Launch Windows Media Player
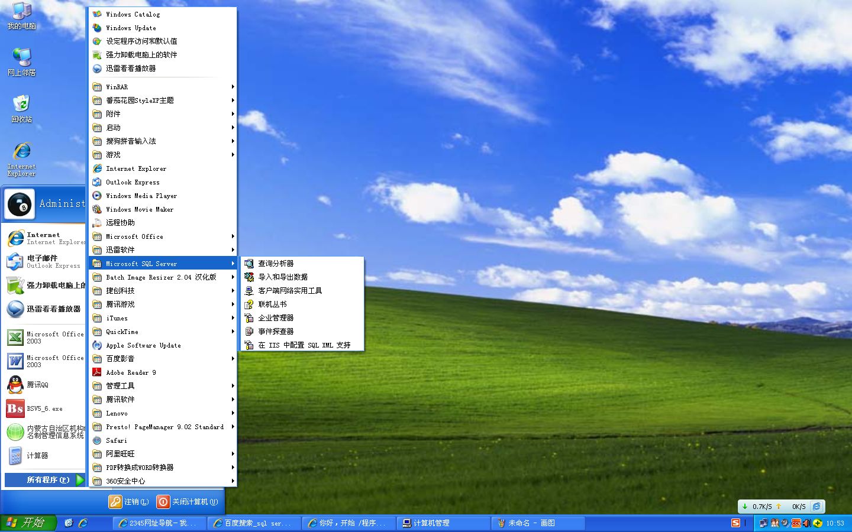This screenshot has width=852, height=532. click(x=163, y=196)
